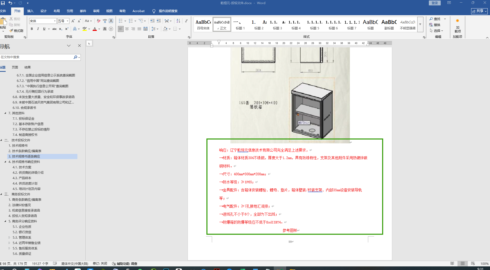Toggle italic formatting
The image size is (490, 270).
tap(38, 29)
